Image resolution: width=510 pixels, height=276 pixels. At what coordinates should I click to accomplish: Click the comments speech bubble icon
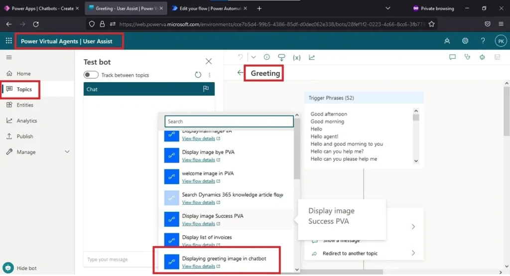tap(452, 57)
